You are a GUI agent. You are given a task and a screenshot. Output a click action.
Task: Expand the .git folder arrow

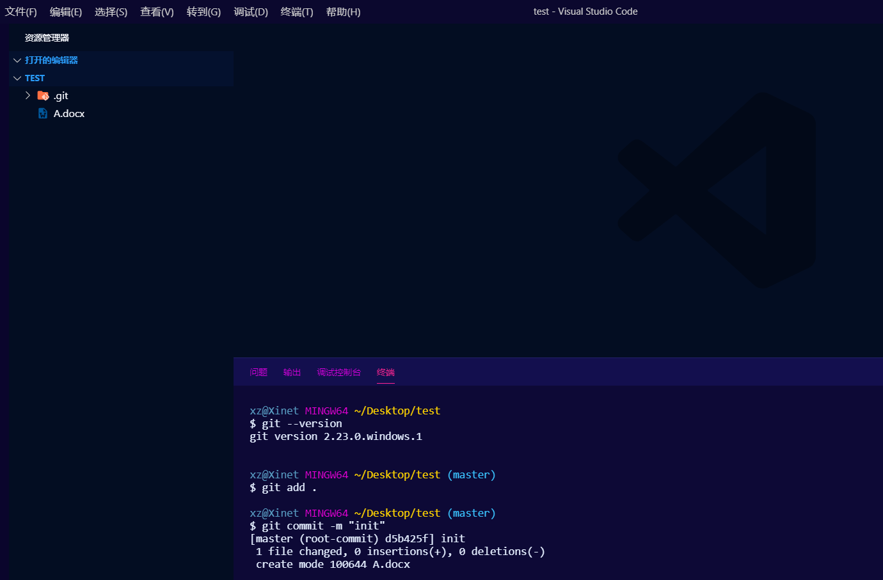pos(28,95)
